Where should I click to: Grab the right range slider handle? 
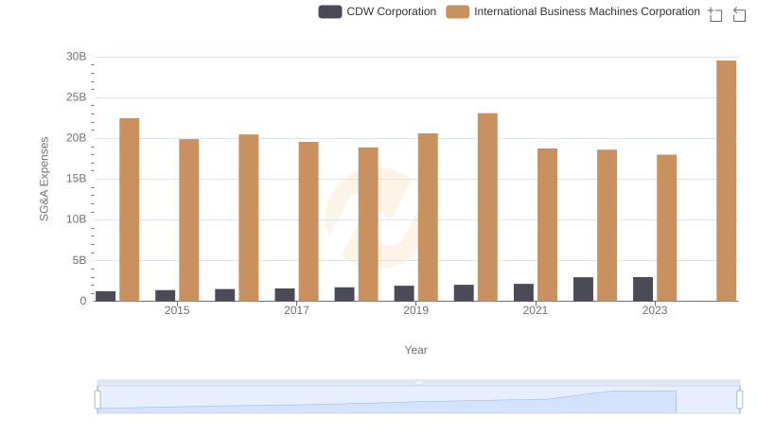pyautogui.click(x=740, y=400)
